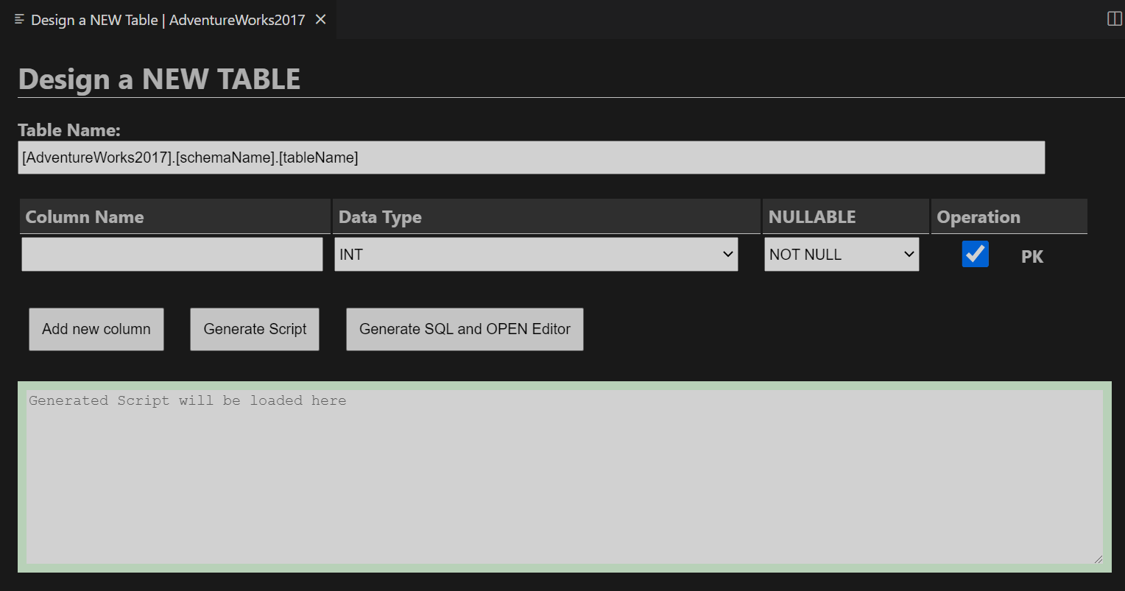This screenshot has height=591, width=1125.
Task: Click the Operation column header
Action: [x=978, y=216]
